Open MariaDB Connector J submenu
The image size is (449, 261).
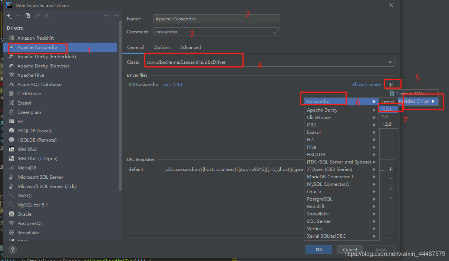341,176
